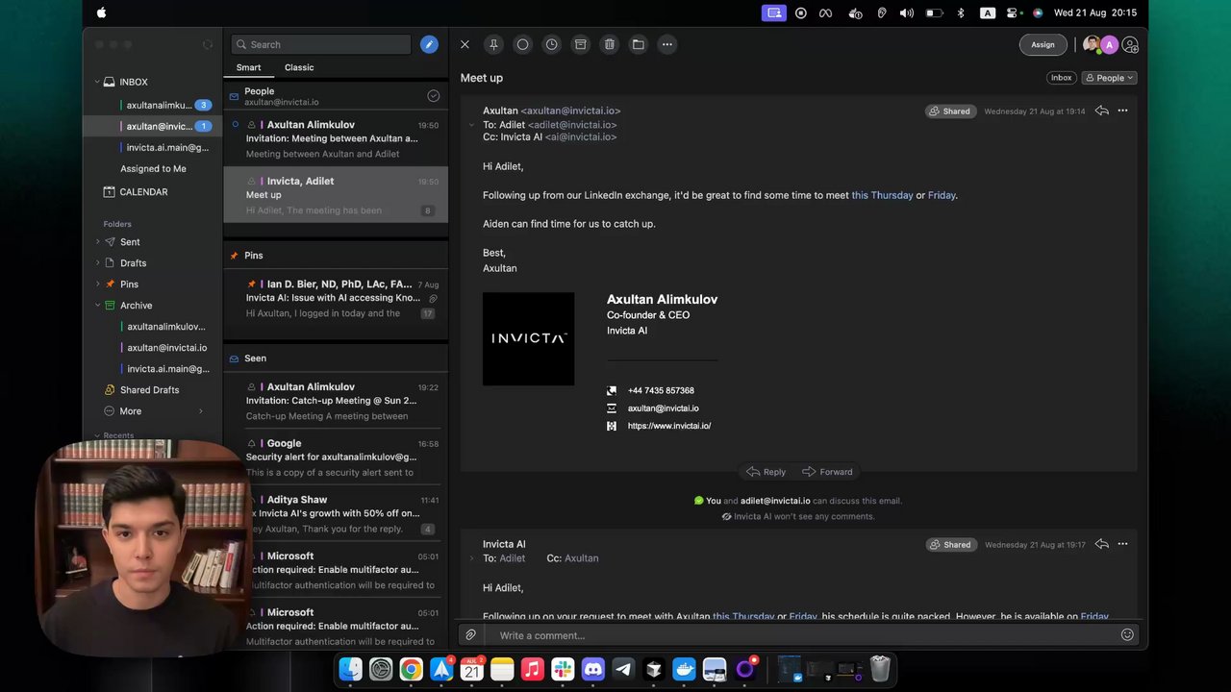Click the add teammate icon beside the avatars
The width and height of the screenshot is (1231, 692).
(x=1130, y=44)
